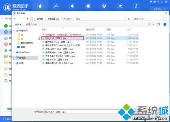The height and width of the screenshot is (122, 170).
Task: Expand the address bar history dropdown
Action: [125, 19]
